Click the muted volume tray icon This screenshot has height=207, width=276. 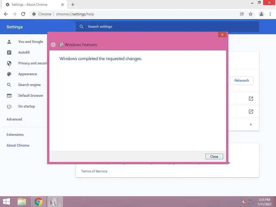point(244,202)
